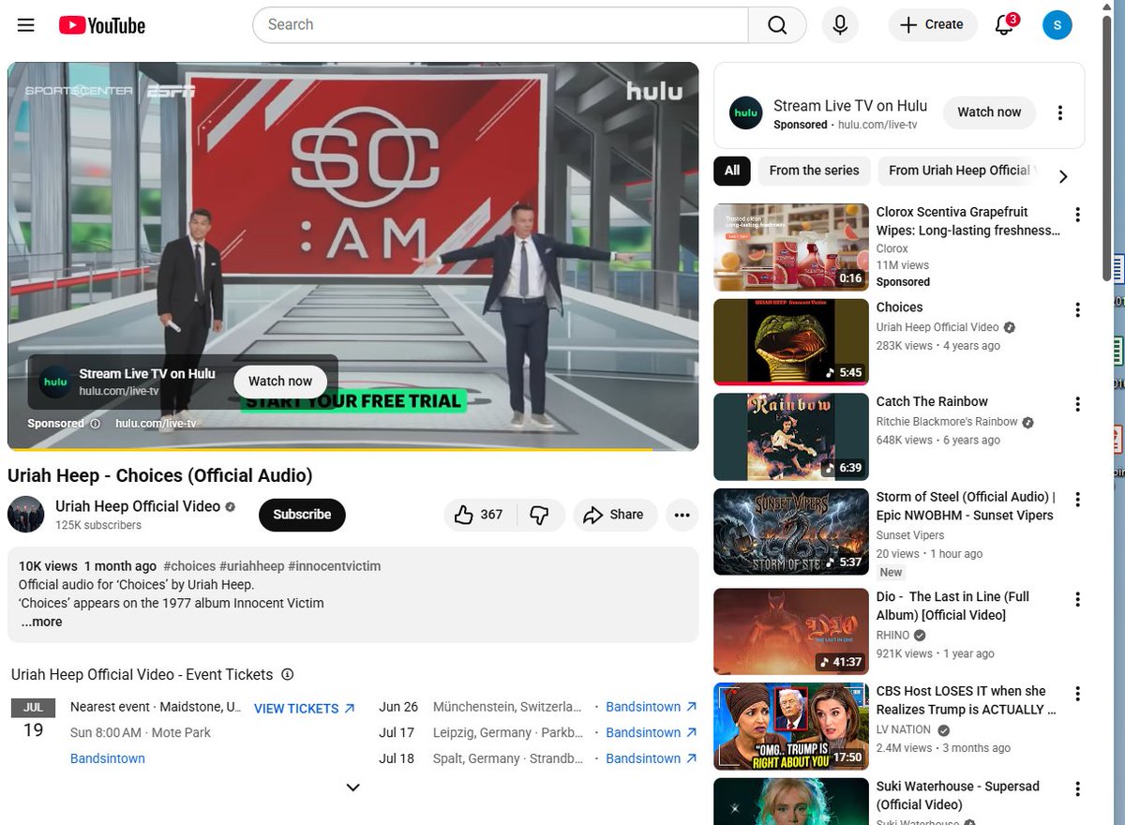
Task: Open more options for the Choices suggested video
Action: [1078, 309]
